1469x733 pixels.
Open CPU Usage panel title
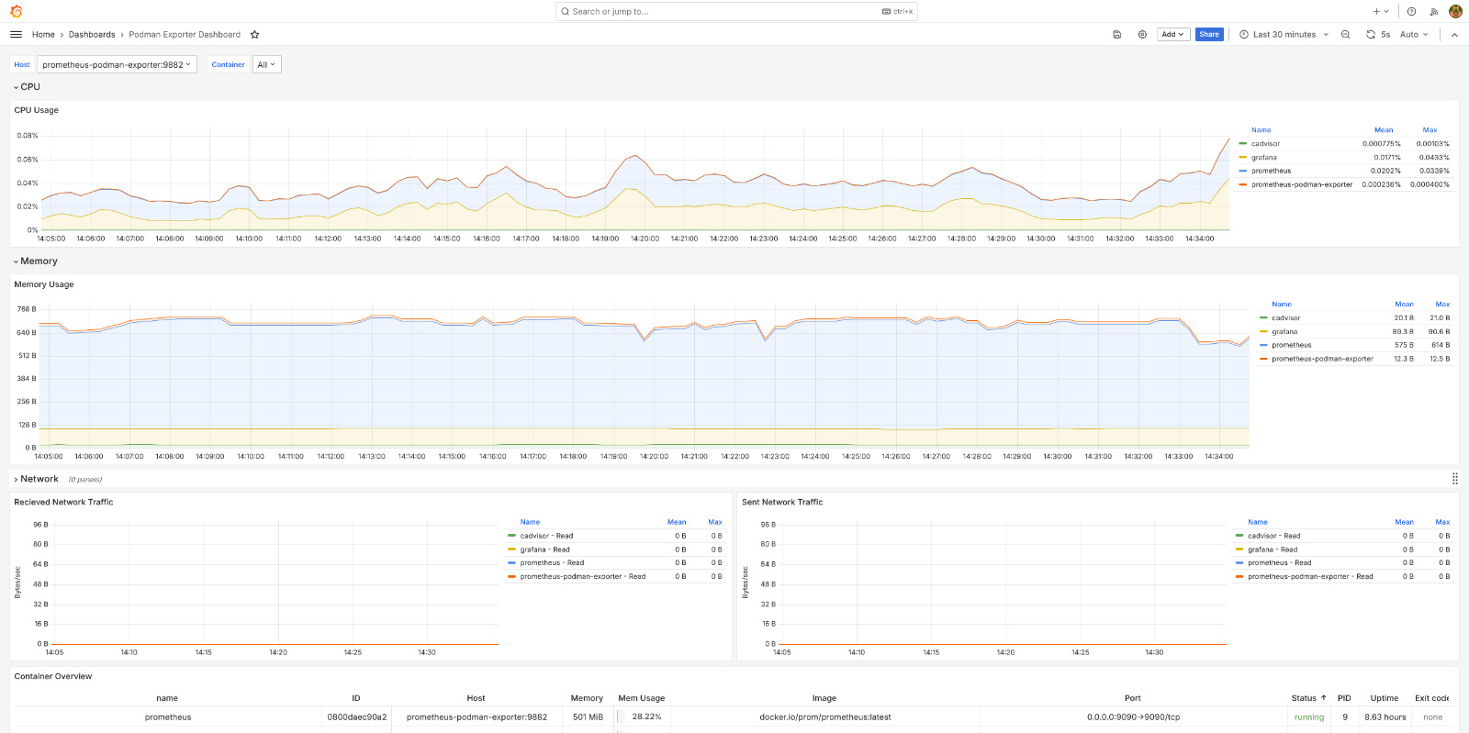coord(36,110)
